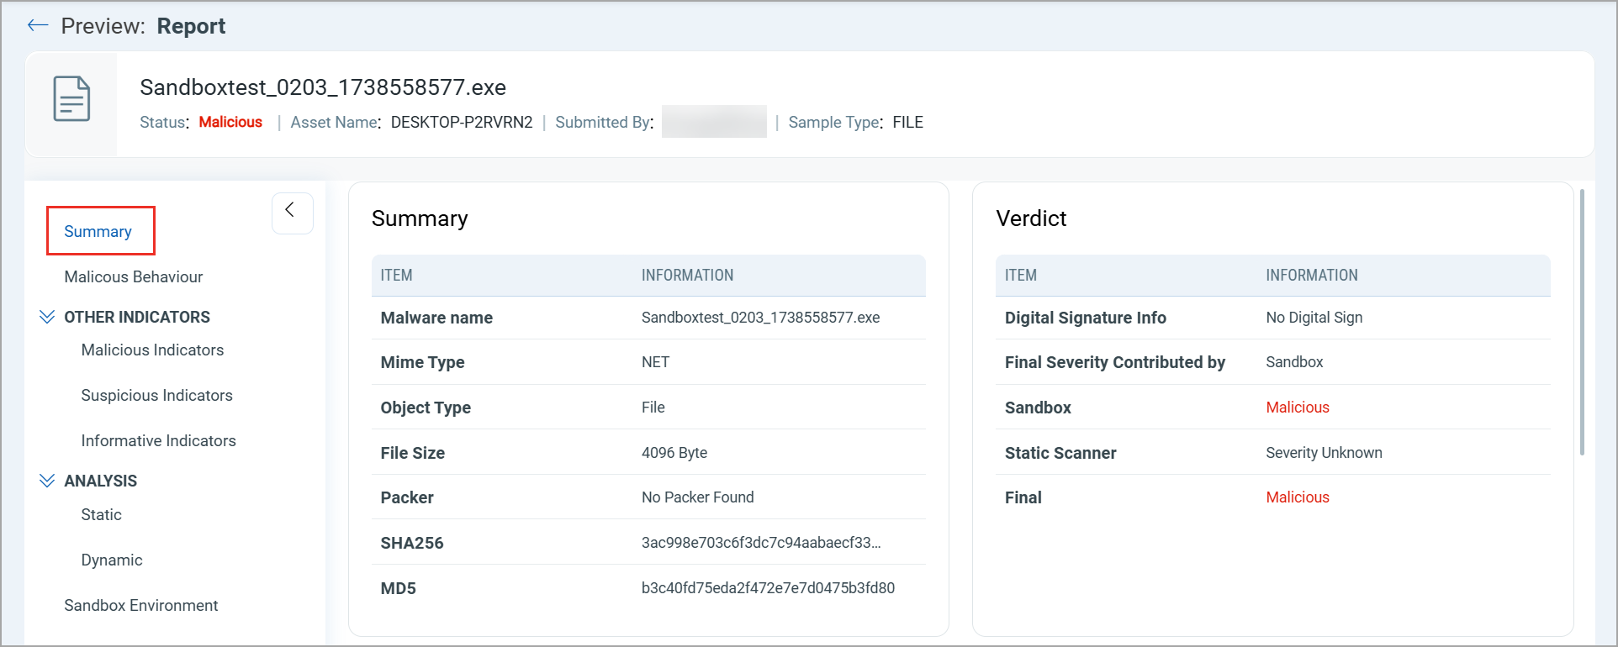The height and width of the screenshot is (647, 1618).
Task: Click the Mime Type value NET
Action: coord(655,362)
